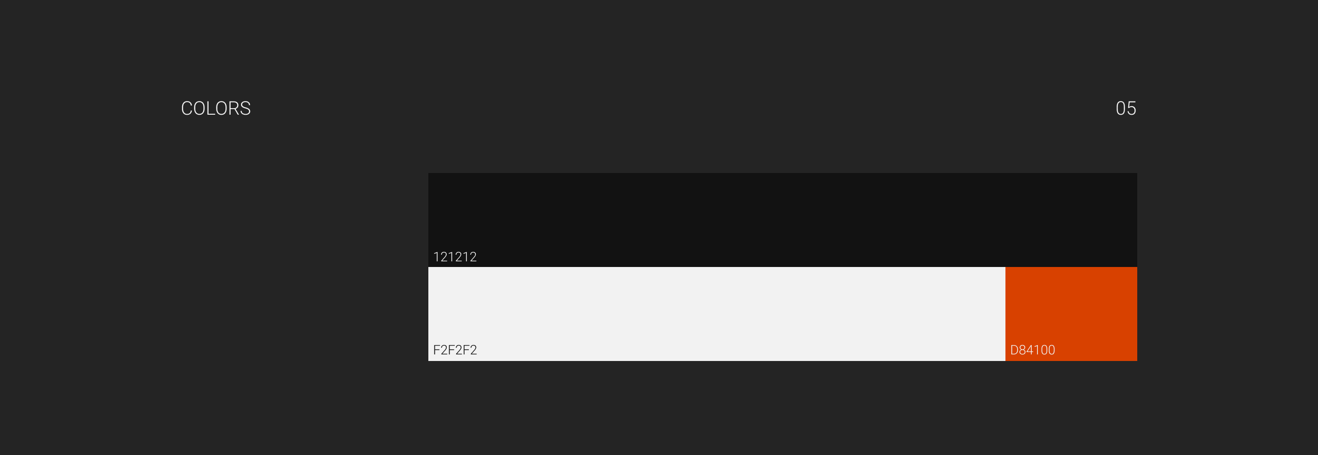Viewport: 1318px width, 455px height.
Task: Click the COLORS heading text
Action: click(216, 108)
